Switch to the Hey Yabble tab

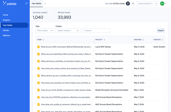click(37, 3)
